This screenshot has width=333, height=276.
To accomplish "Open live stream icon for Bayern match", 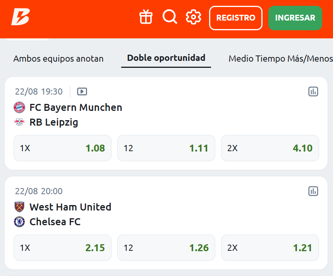I will 82,91.
